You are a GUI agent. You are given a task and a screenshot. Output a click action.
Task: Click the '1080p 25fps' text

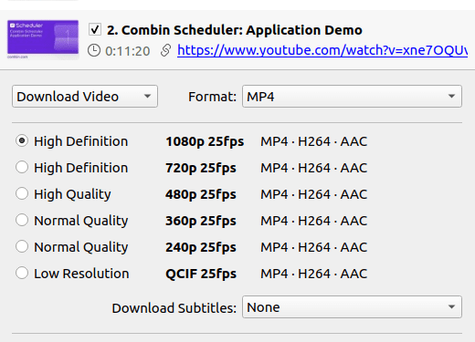tap(205, 141)
